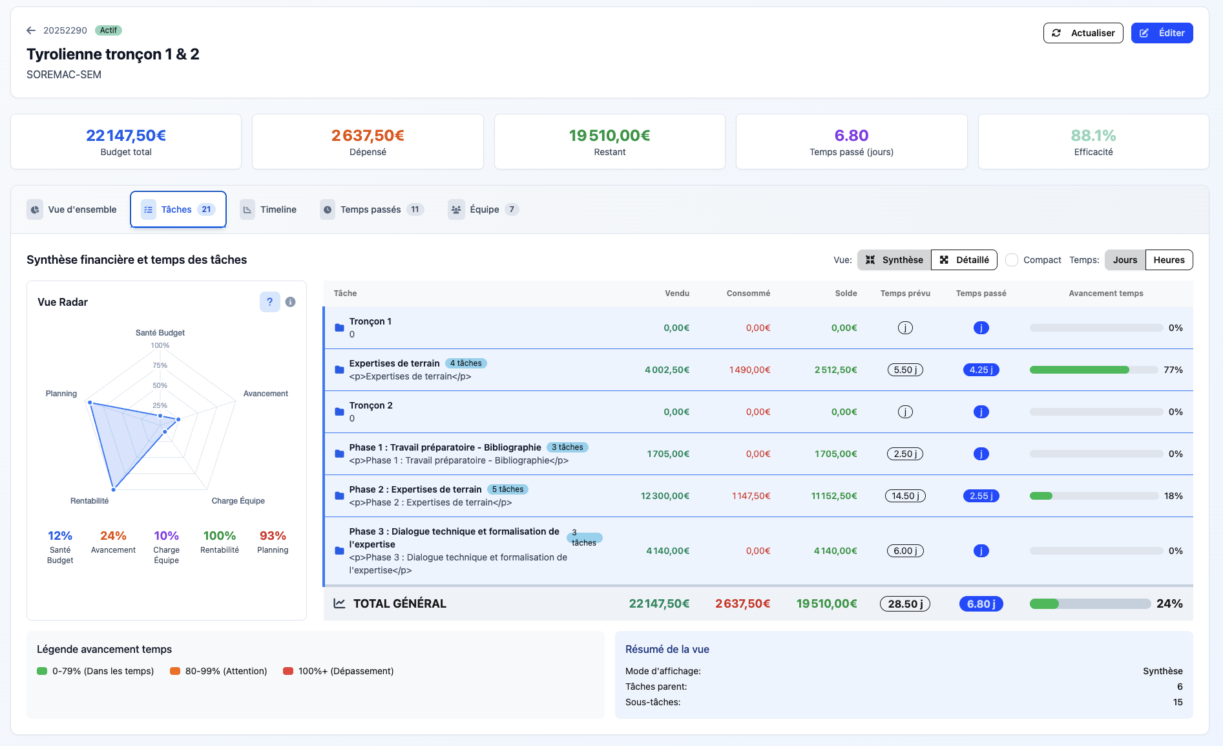Expand Phase 3 Dialogue technique row
This screenshot has height=746, width=1223.
coord(454,531)
